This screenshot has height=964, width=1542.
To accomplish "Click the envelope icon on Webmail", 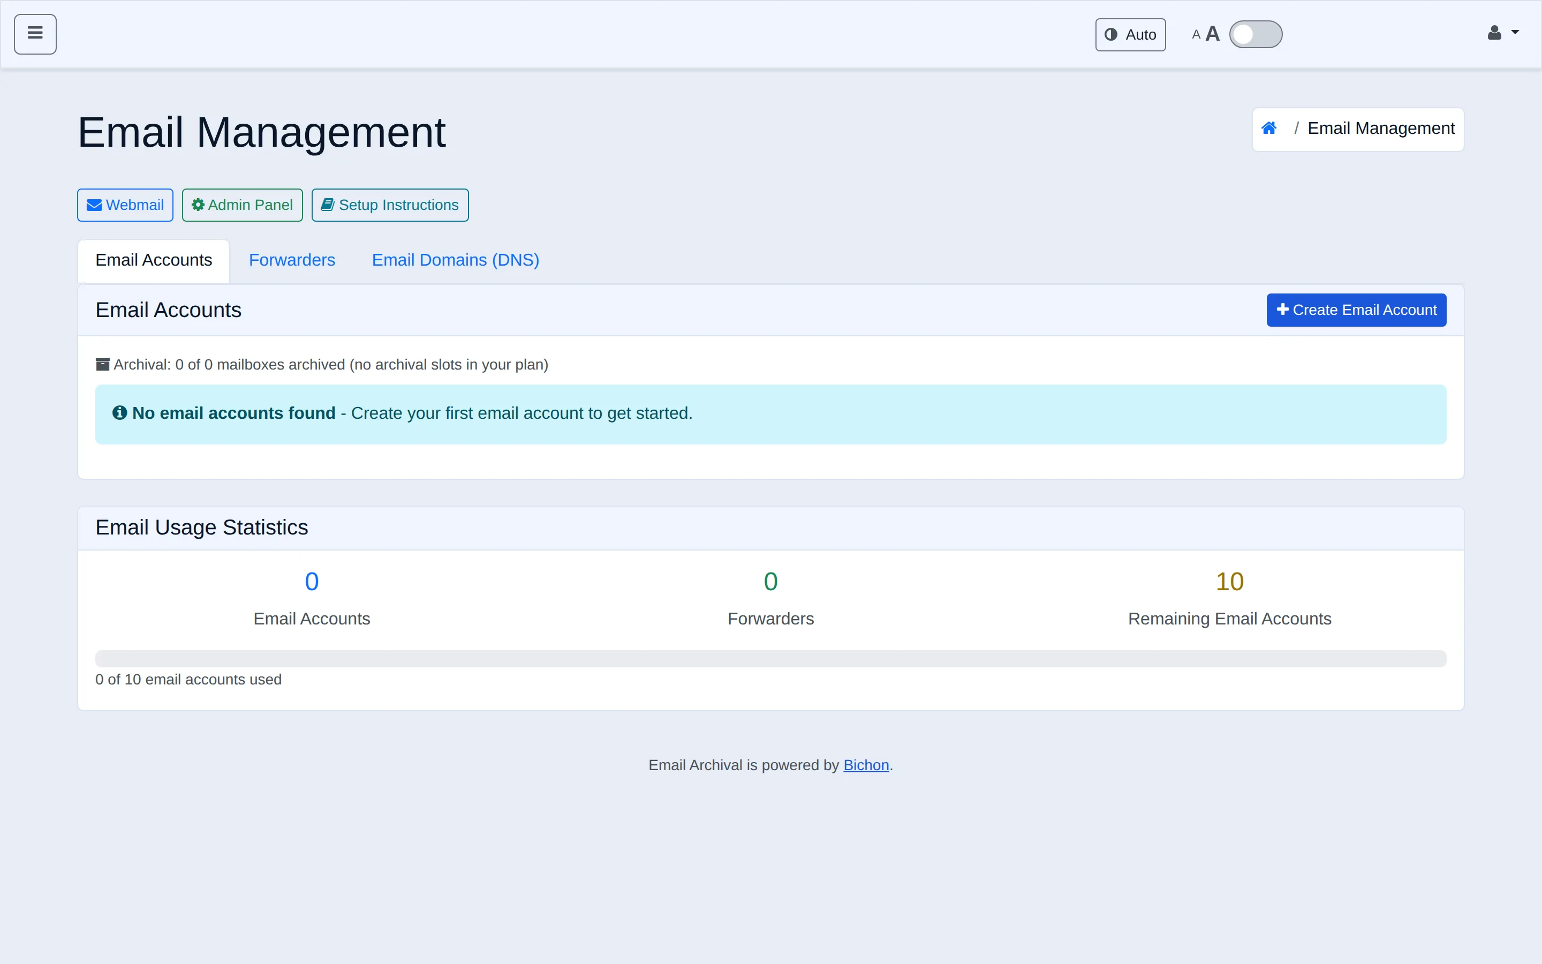I will click(x=94, y=205).
